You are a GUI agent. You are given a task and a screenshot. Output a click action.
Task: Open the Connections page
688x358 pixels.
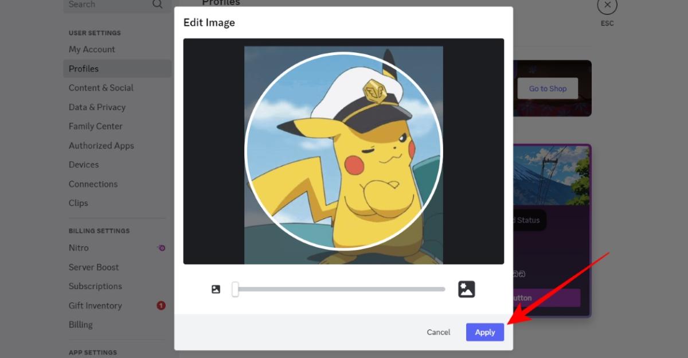[x=93, y=184]
